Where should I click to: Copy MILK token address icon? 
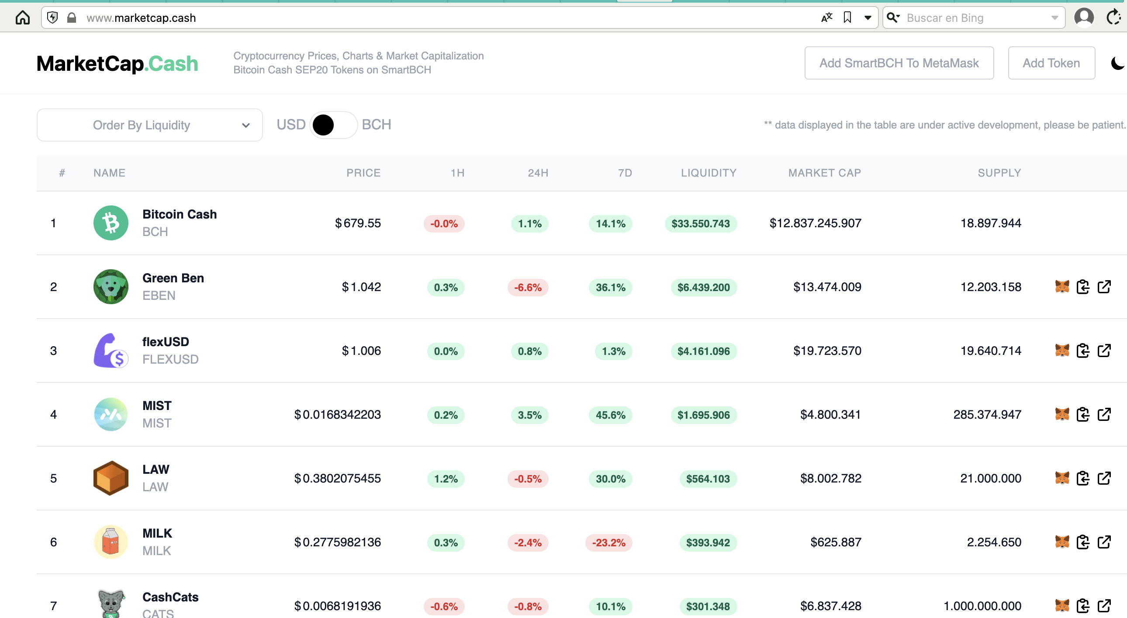pyautogui.click(x=1083, y=542)
